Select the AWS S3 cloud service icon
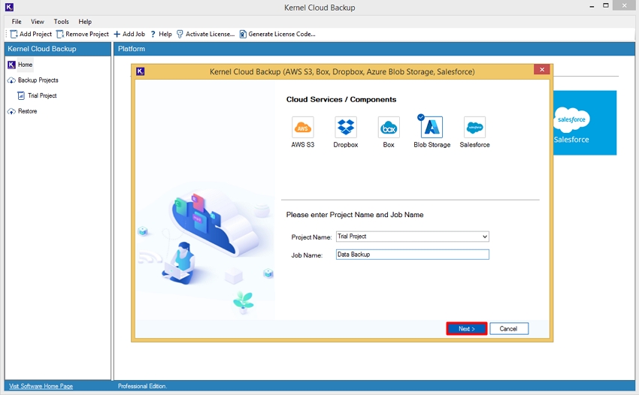 click(303, 128)
